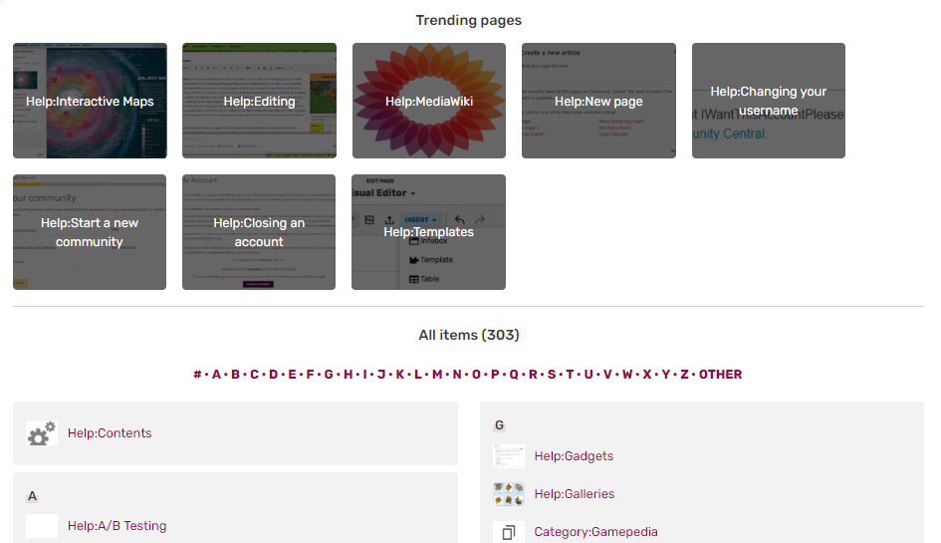The width and height of the screenshot is (941, 543).
Task: Jump to letter L in index
Action: pyautogui.click(x=417, y=375)
